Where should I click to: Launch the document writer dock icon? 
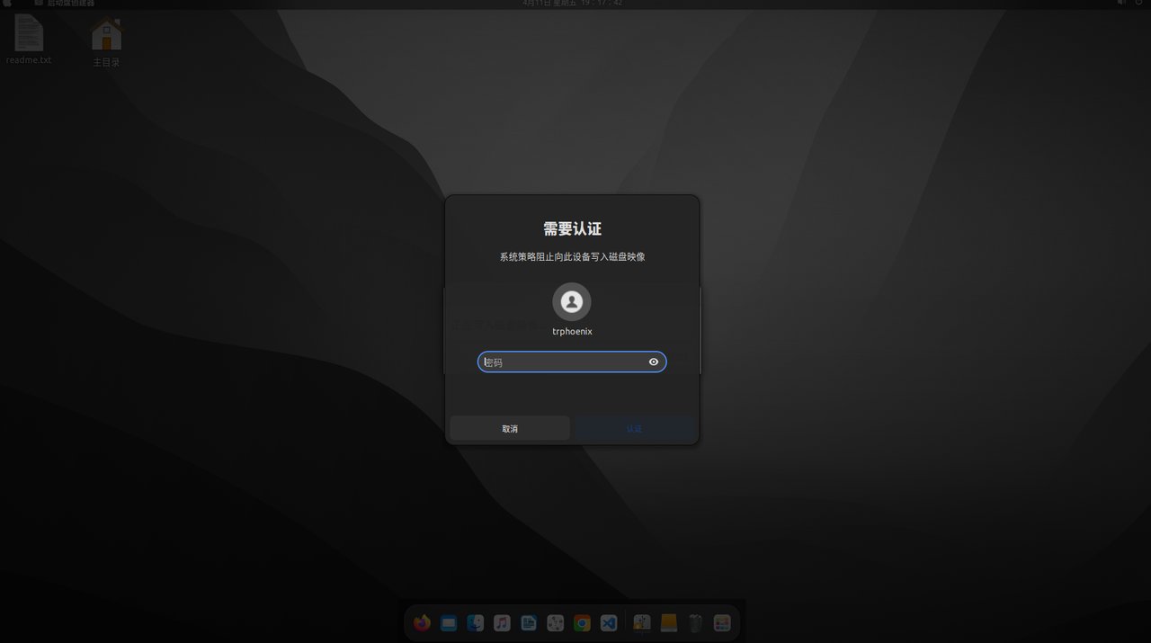529,623
